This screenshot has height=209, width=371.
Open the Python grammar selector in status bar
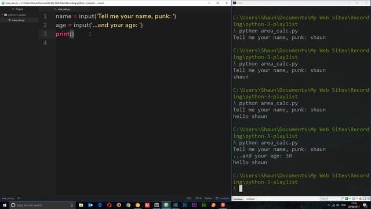(x=208, y=199)
